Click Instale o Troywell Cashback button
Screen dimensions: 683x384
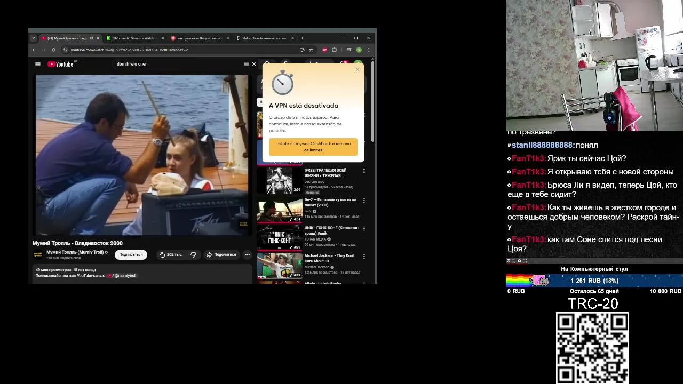tap(313, 147)
